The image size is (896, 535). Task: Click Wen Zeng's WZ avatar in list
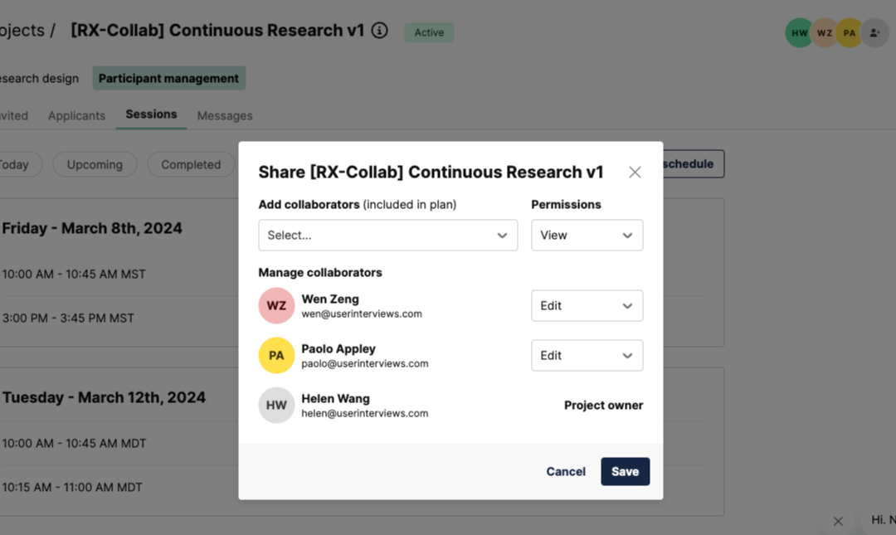[x=276, y=306]
